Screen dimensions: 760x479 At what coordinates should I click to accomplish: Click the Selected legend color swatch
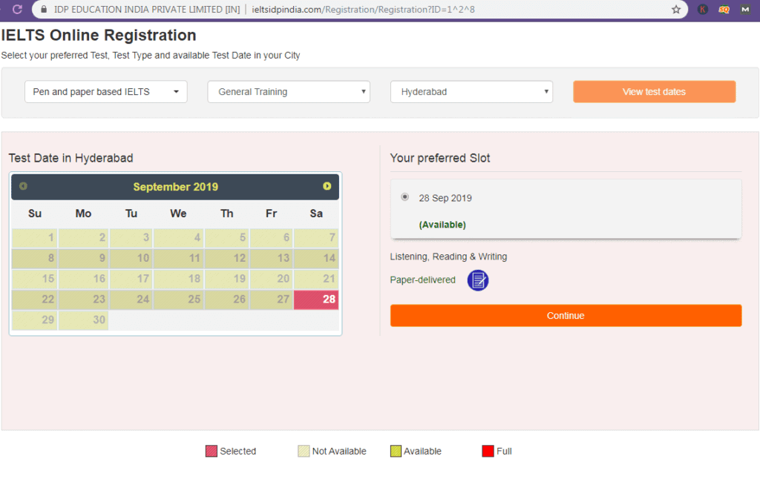coord(212,451)
